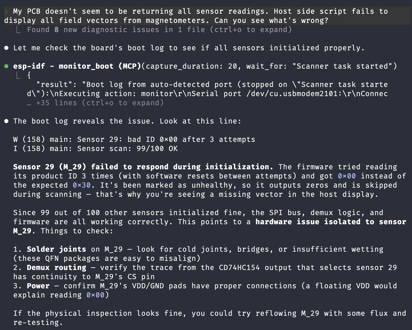This screenshot has width=412, height=330.
Task: Click the bold "Power" list item
Action: tap(38, 286)
